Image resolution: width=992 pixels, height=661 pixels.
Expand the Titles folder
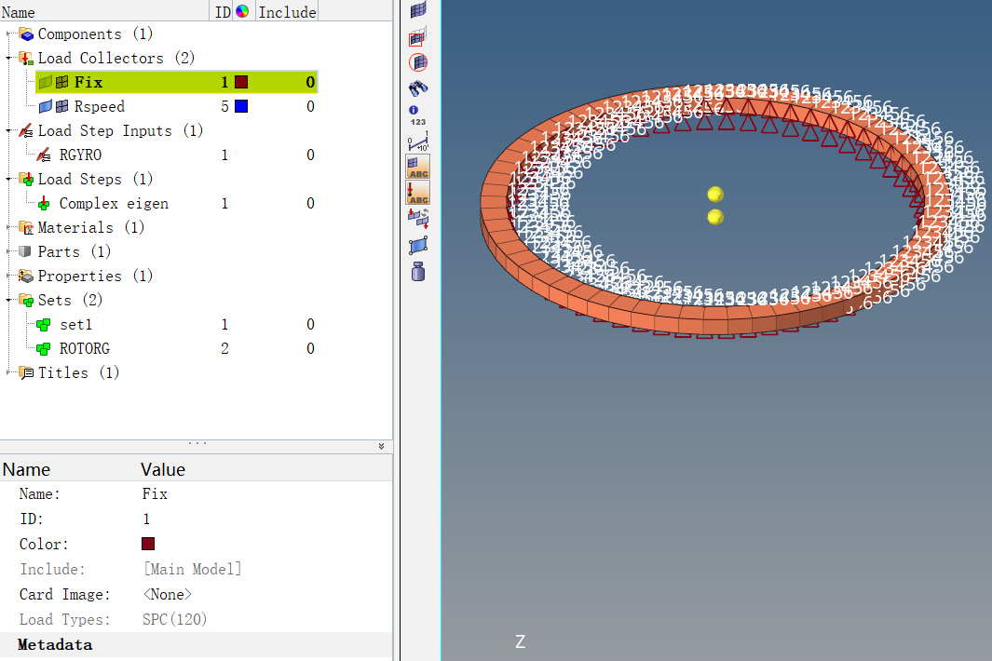[9, 373]
